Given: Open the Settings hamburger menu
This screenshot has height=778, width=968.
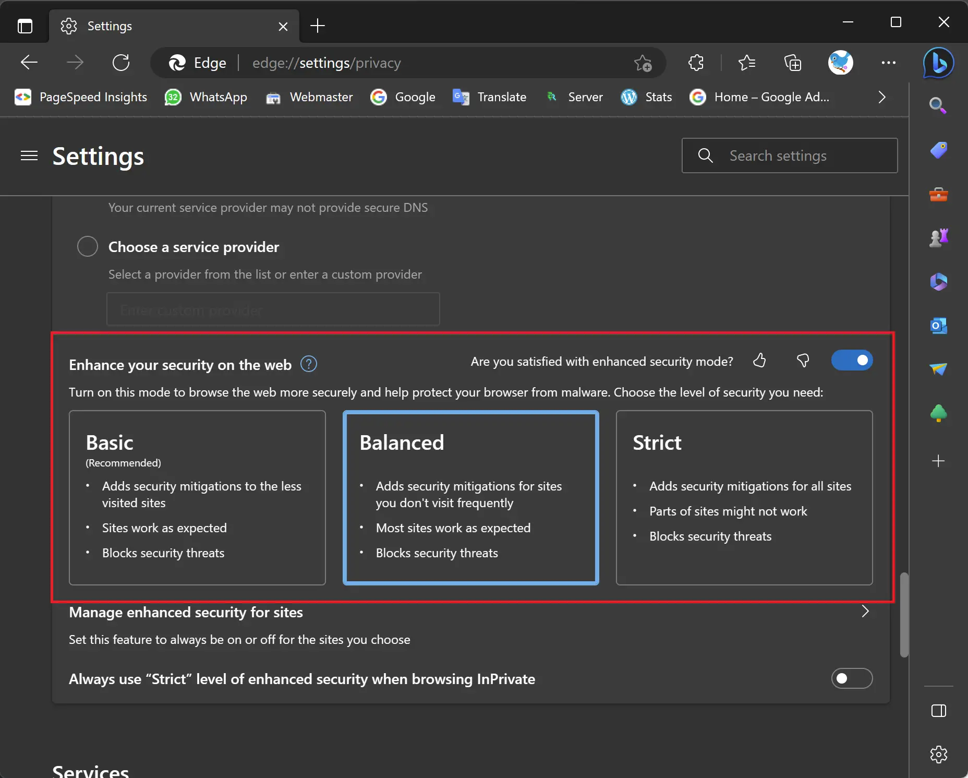Looking at the screenshot, I should point(29,155).
